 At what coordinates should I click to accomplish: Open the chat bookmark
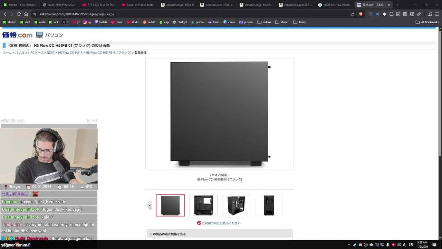[25, 22]
